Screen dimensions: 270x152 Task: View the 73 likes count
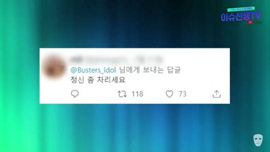point(183,94)
